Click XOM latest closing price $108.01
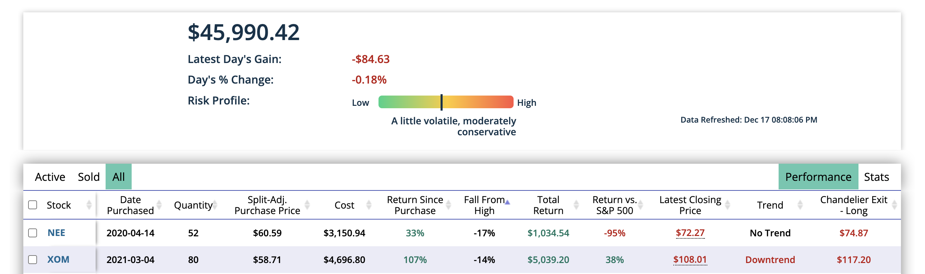Image resolution: width=925 pixels, height=274 pixels. 690,259
